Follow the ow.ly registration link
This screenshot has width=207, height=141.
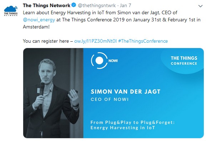coord(95,41)
